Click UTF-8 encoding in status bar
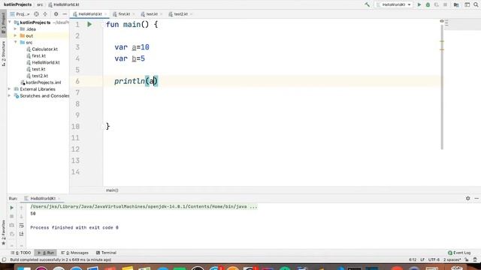This screenshot has width=481, height=270. click(434, 259)
